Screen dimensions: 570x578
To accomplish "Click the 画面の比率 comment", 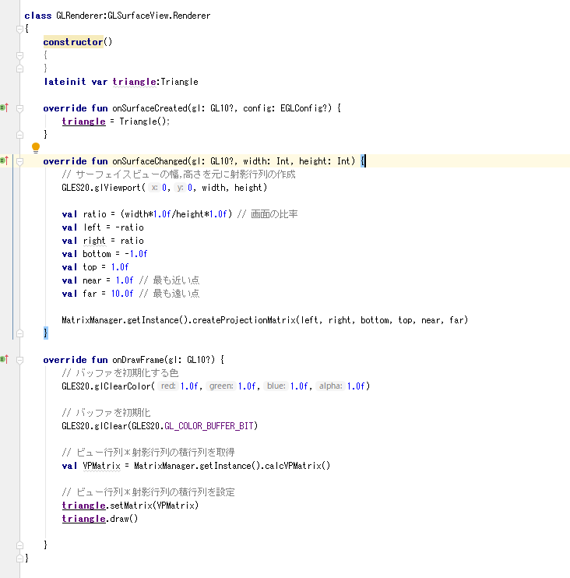I will point(268,214).
